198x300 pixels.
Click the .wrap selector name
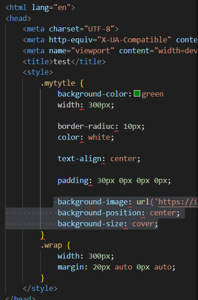[x=51, y=245]
